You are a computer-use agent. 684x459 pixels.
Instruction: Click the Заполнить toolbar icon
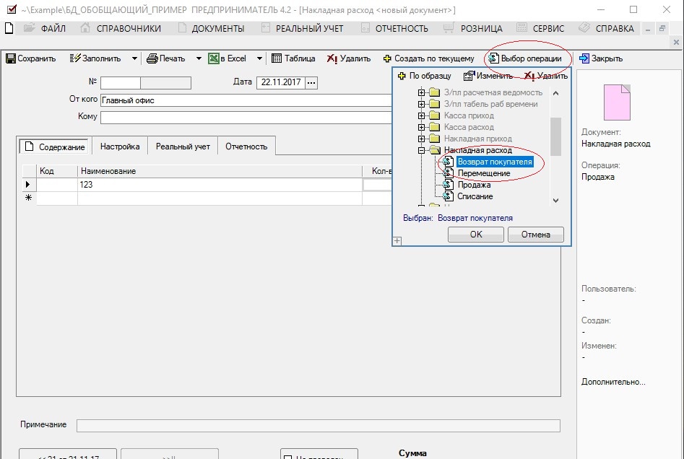point(75,58)
